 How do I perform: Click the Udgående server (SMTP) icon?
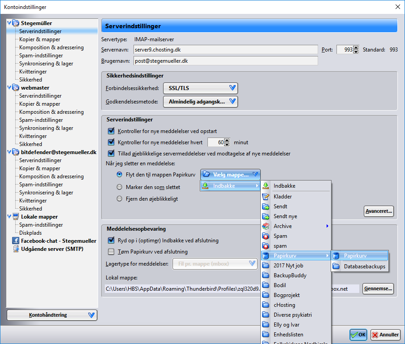(16, 249)
